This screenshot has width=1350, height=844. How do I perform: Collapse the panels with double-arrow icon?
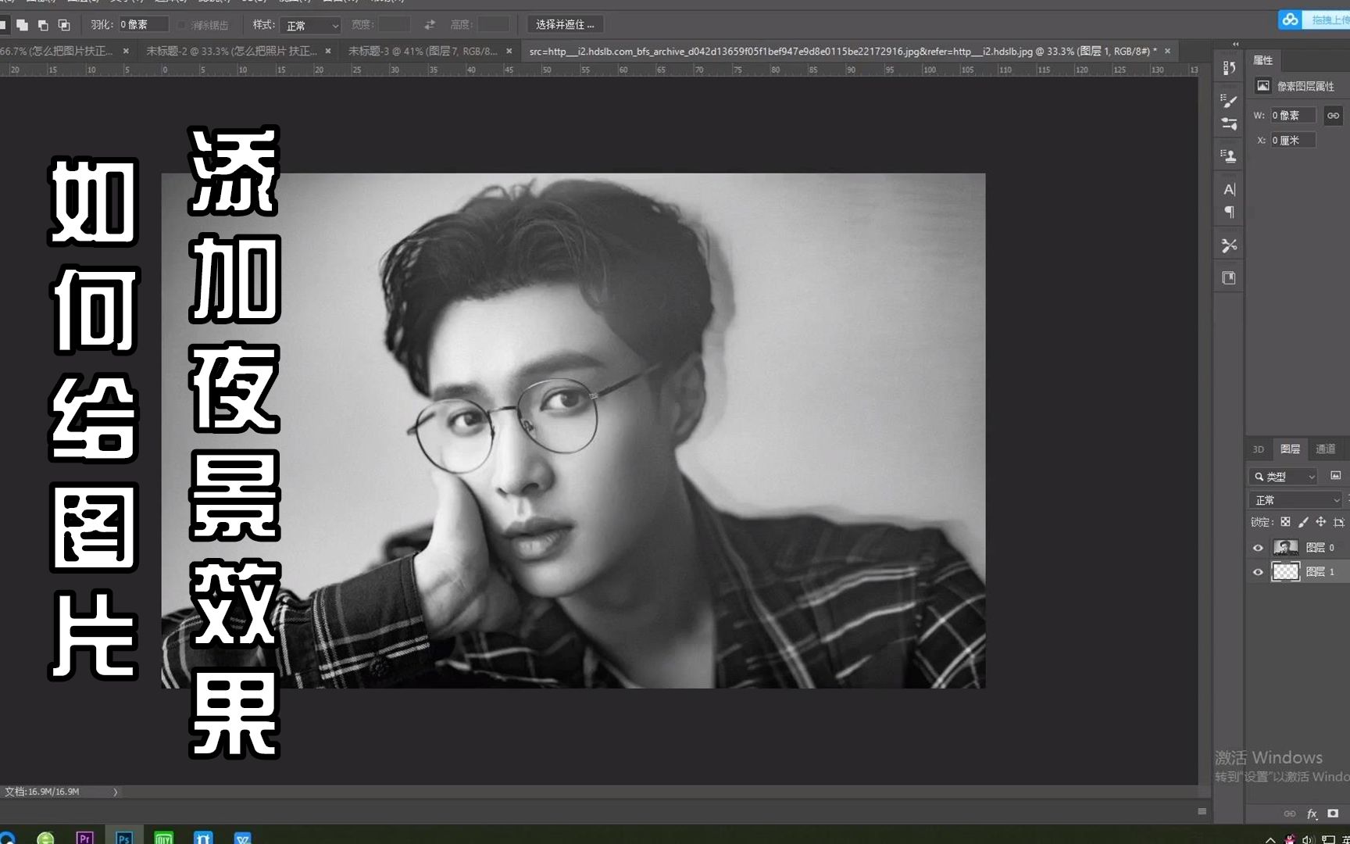tap(1235, 45)
